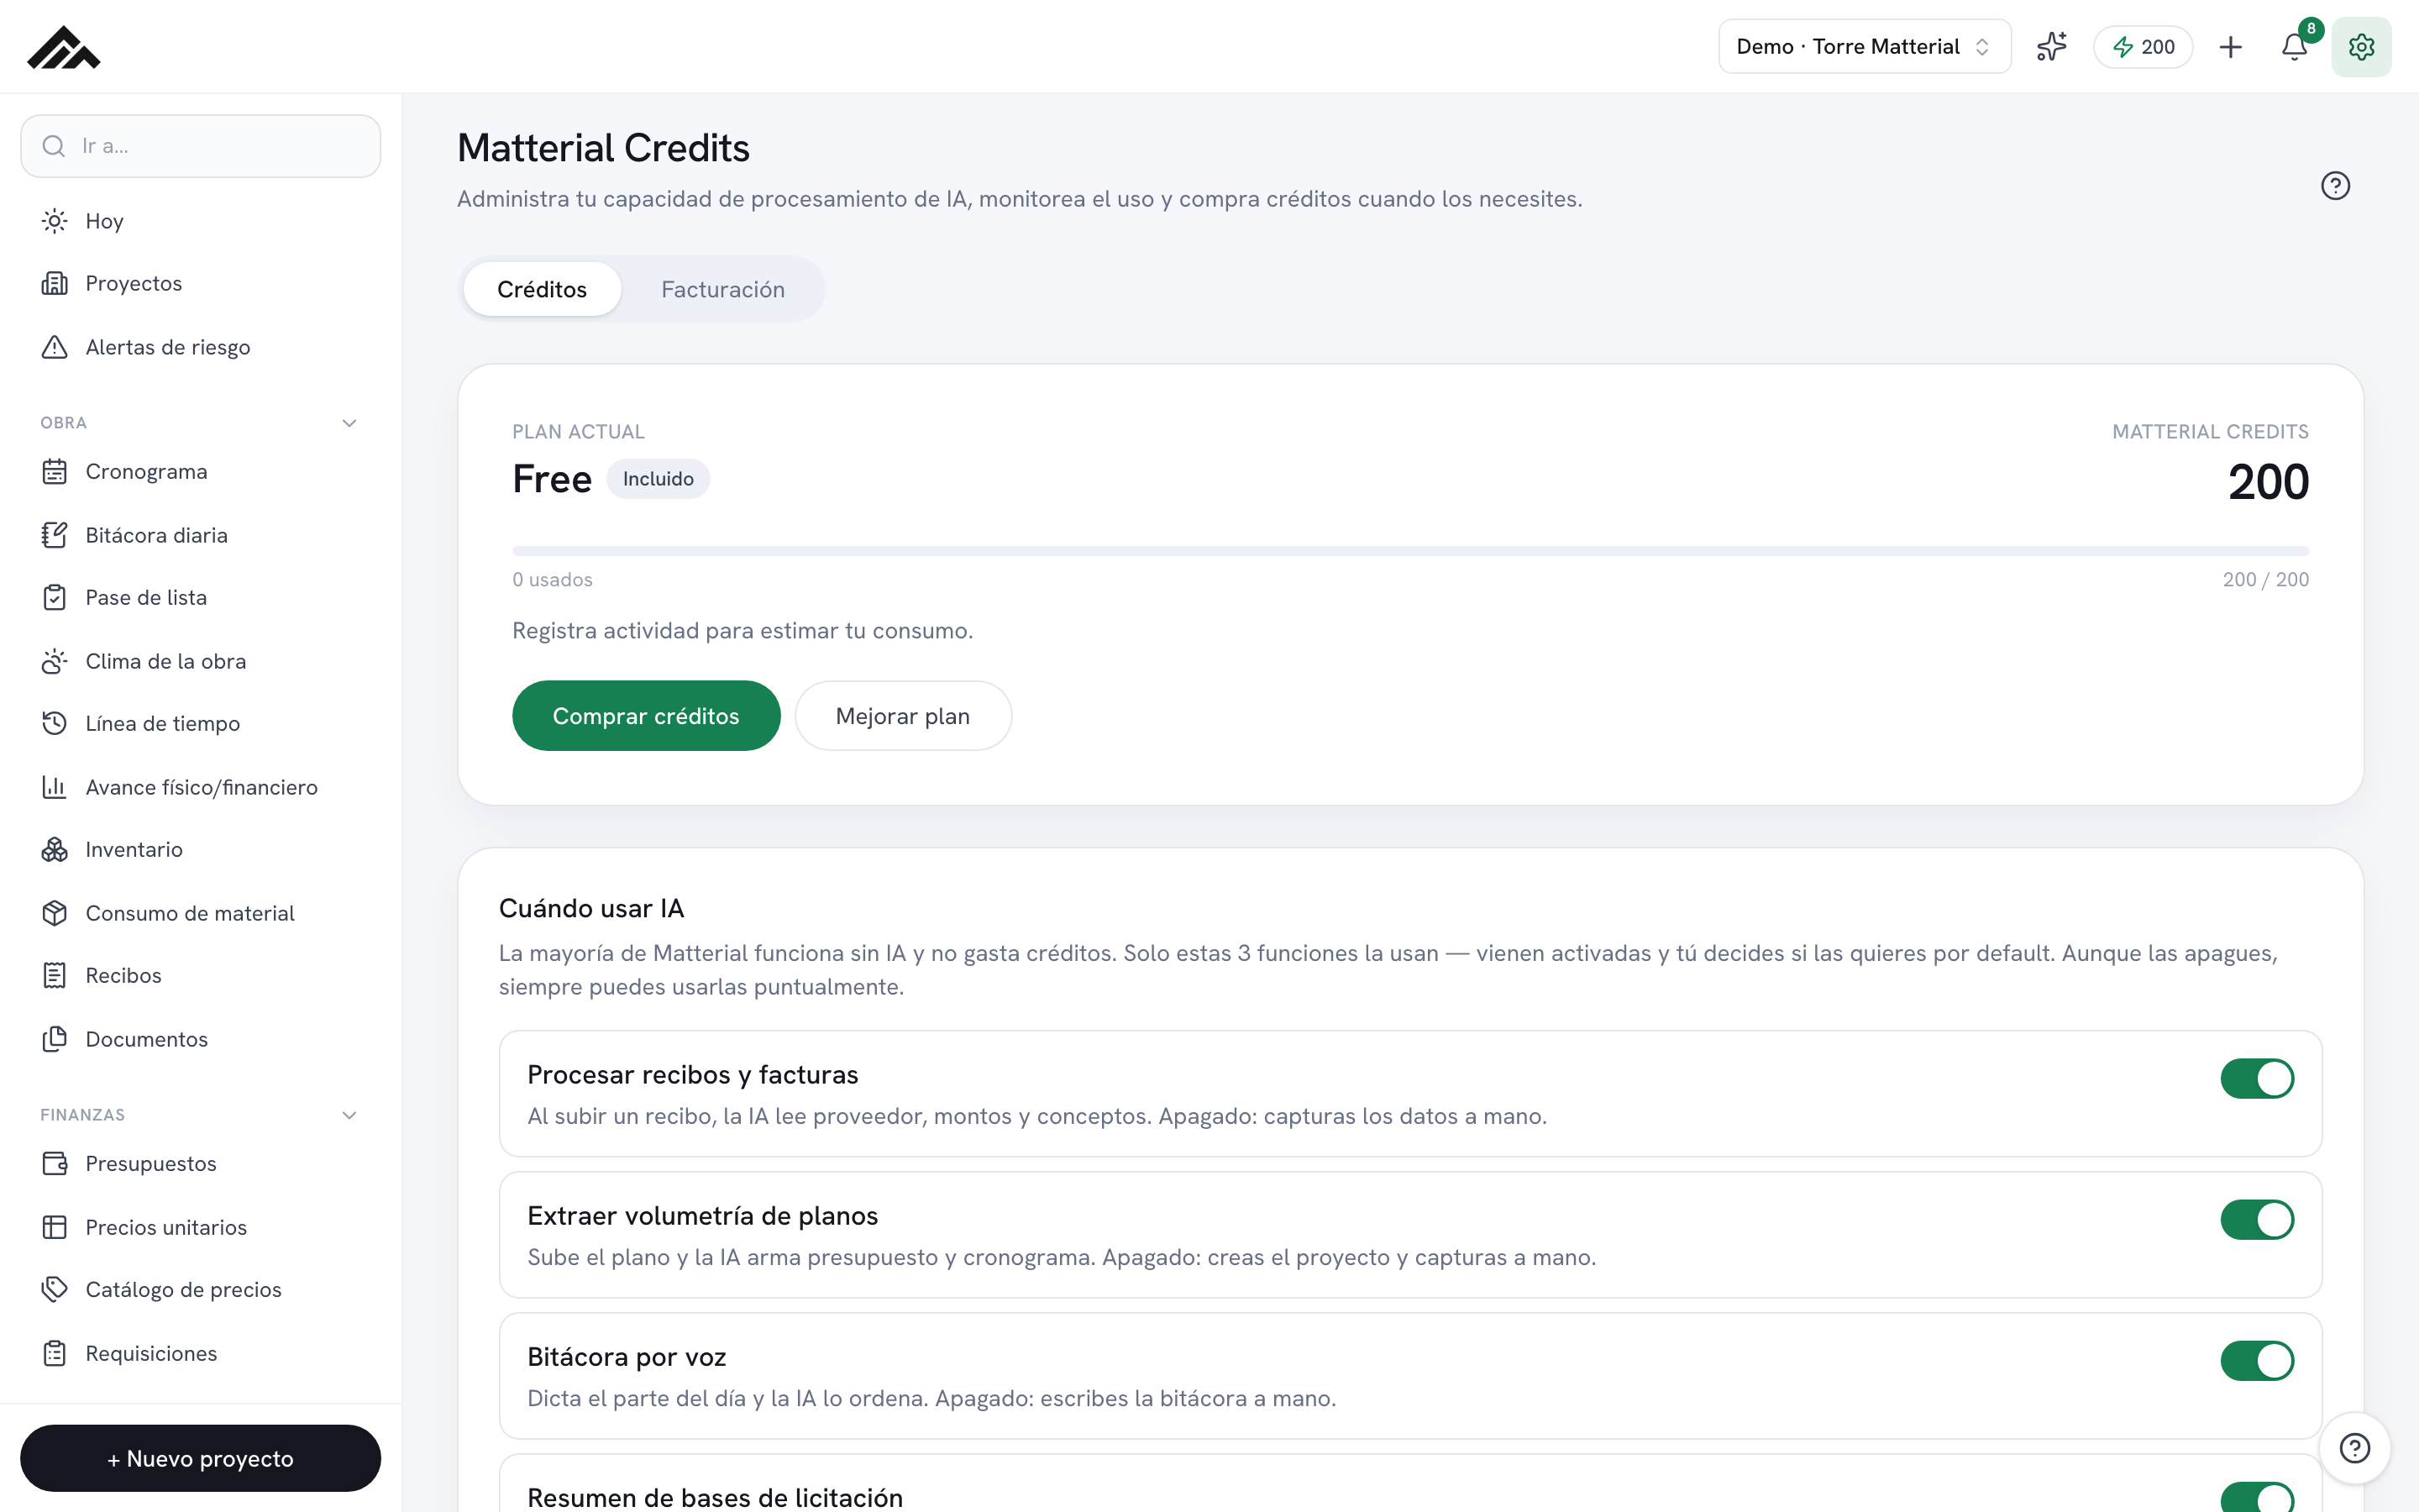Open Precios unitarios
Image resolution: width=2419 pixels, height=1512 pixels.
200,1227
